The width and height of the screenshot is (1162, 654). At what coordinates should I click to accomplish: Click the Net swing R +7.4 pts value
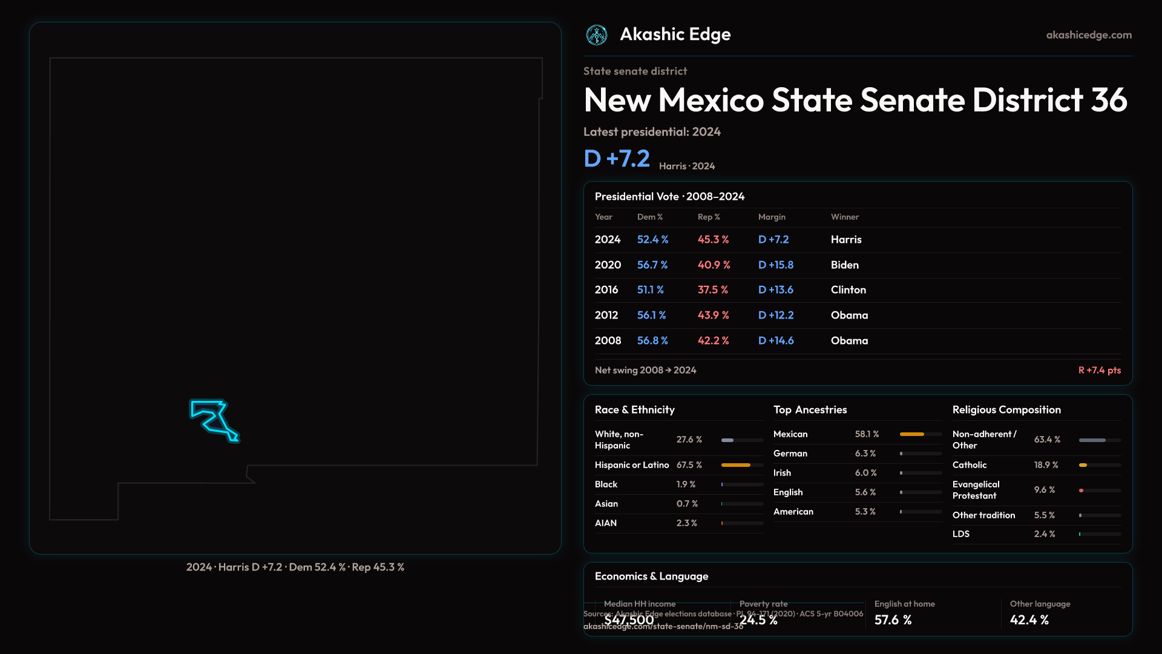tap(1099, 370)
